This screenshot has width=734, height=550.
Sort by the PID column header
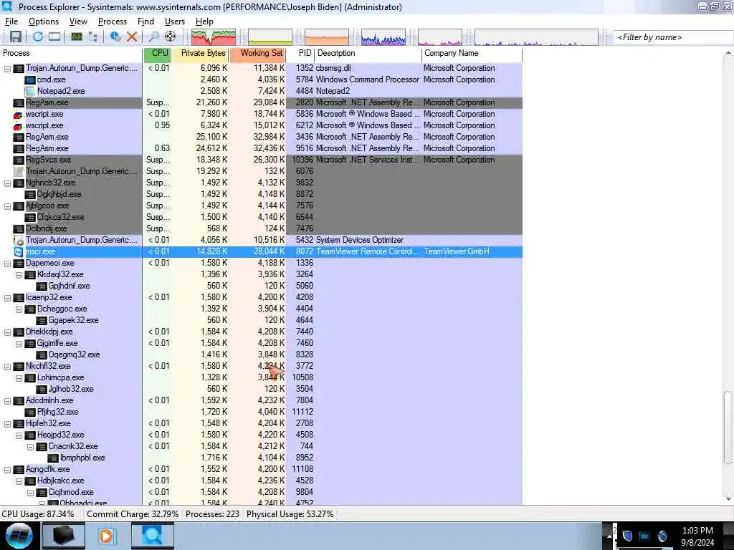point(300,53)
